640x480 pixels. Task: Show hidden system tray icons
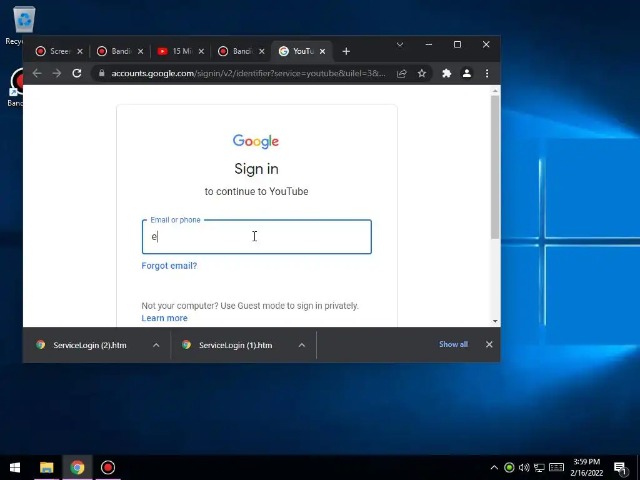(x=494, y=467)
